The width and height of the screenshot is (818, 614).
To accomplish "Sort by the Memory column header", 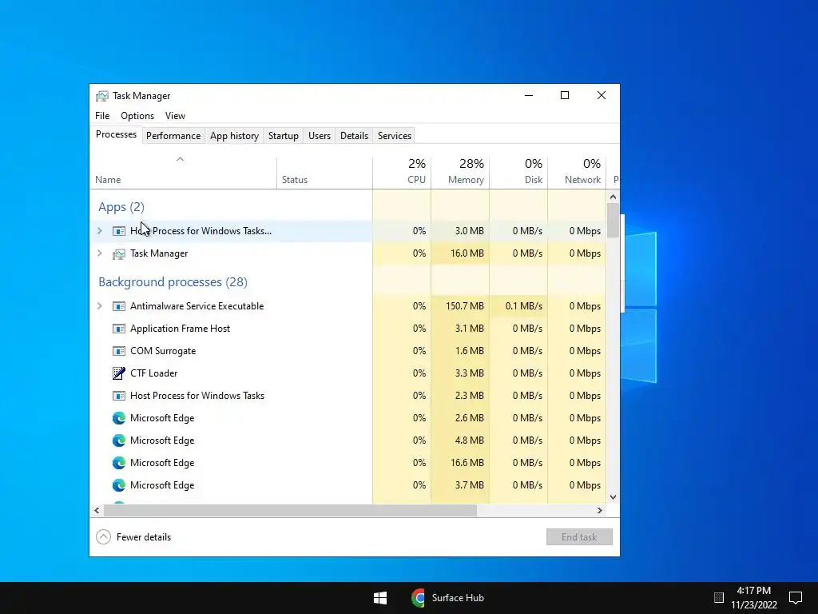I will 460,173.
